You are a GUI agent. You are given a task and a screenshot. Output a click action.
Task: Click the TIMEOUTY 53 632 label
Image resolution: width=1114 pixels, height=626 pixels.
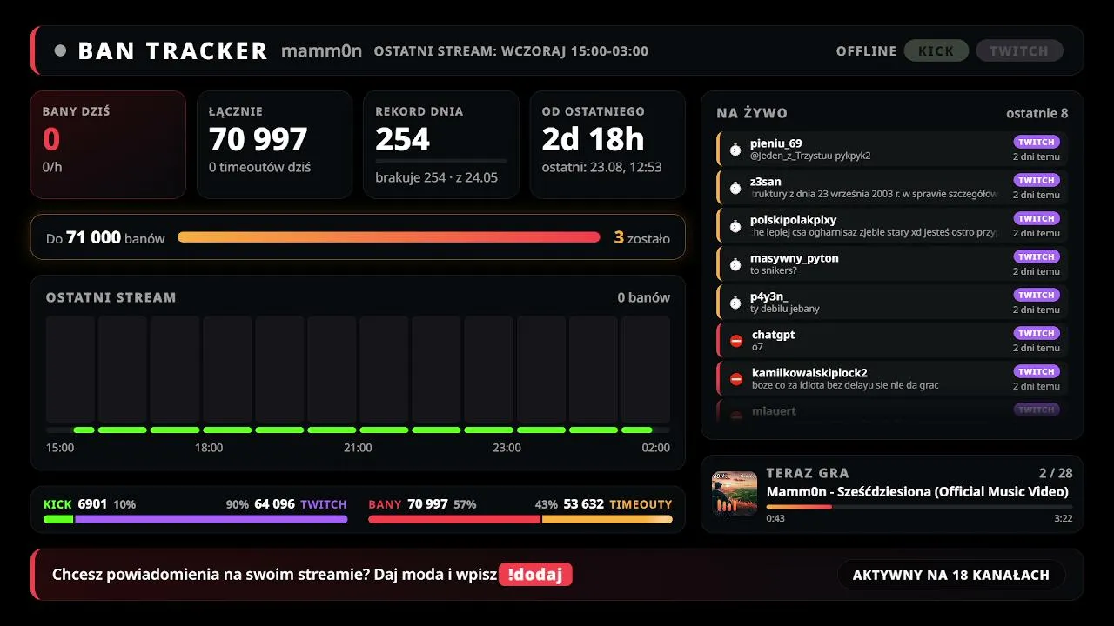coord(618,503)
